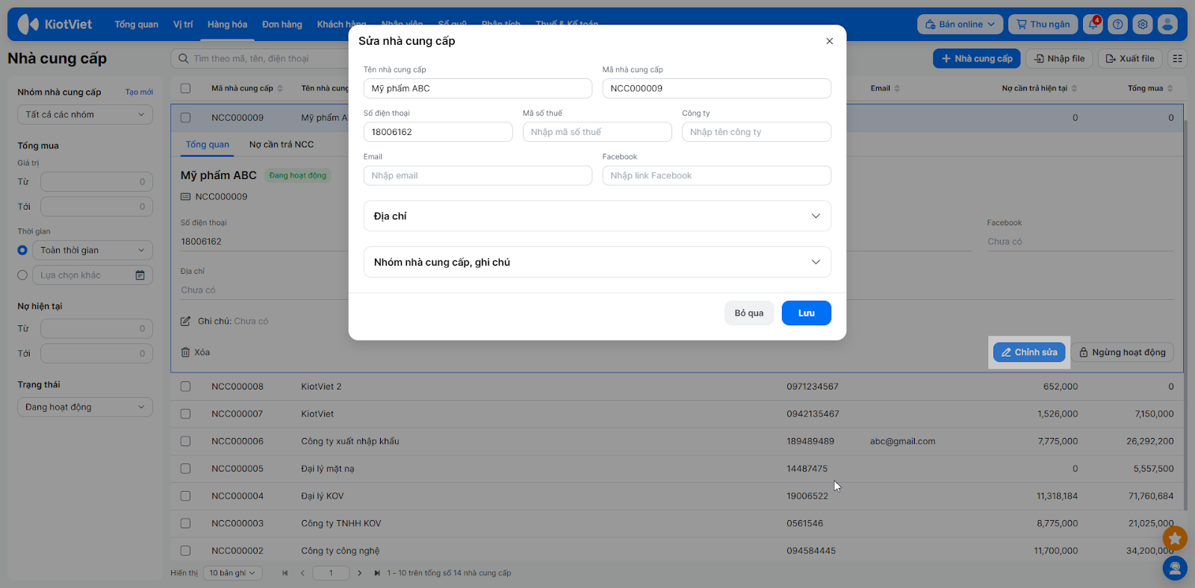Expand the Địa chỉ section
Image resolution: width=1195 pixels, height=588 pixels.
597,216
